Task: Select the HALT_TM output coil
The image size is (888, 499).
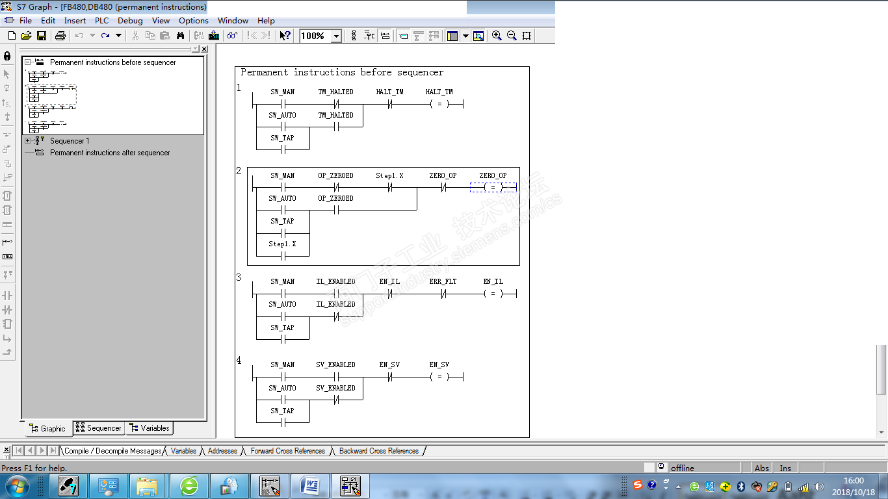Action: [439, 104]
